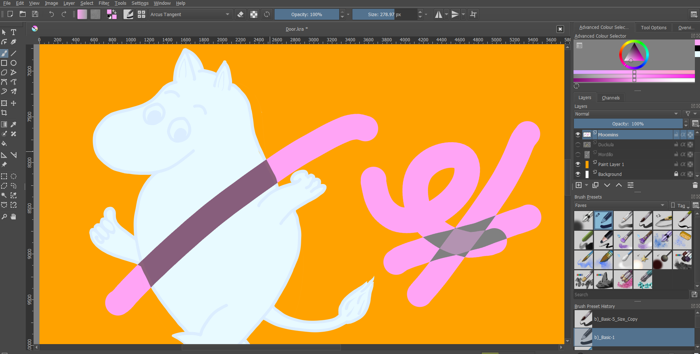Image resolution: width=700 pixels, height=354 pixels.
Task: Switch to the Channels tab
Action: click(610, 98)
